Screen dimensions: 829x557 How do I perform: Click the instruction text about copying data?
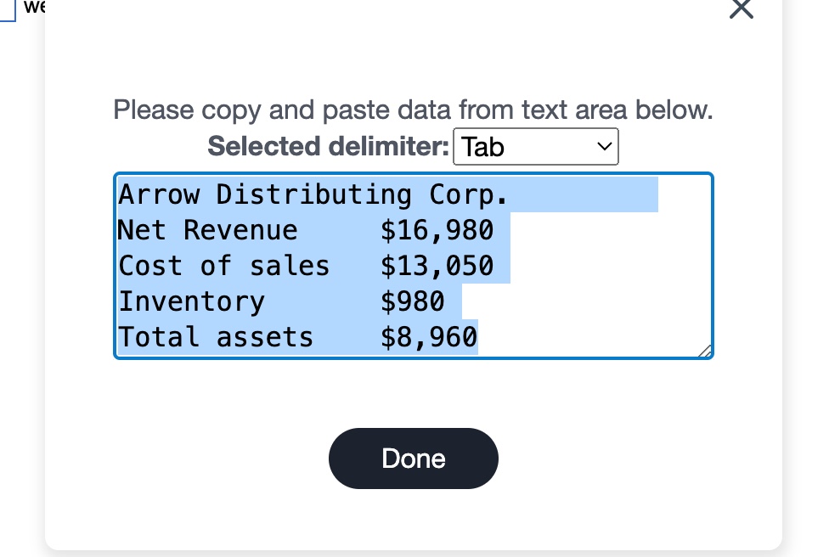coord(414,110)
